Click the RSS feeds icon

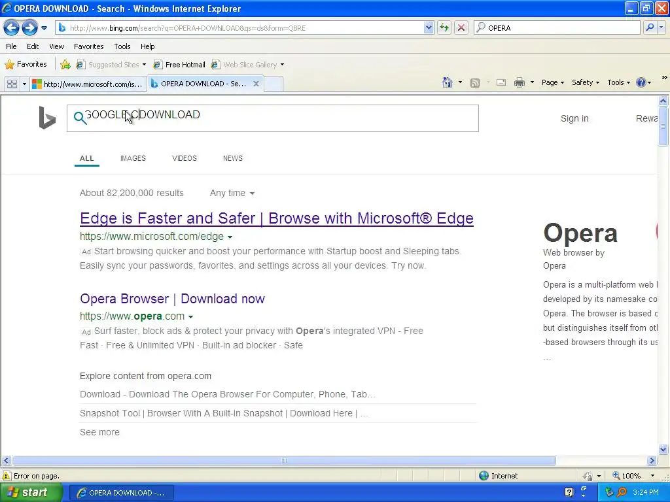[475, 83]
